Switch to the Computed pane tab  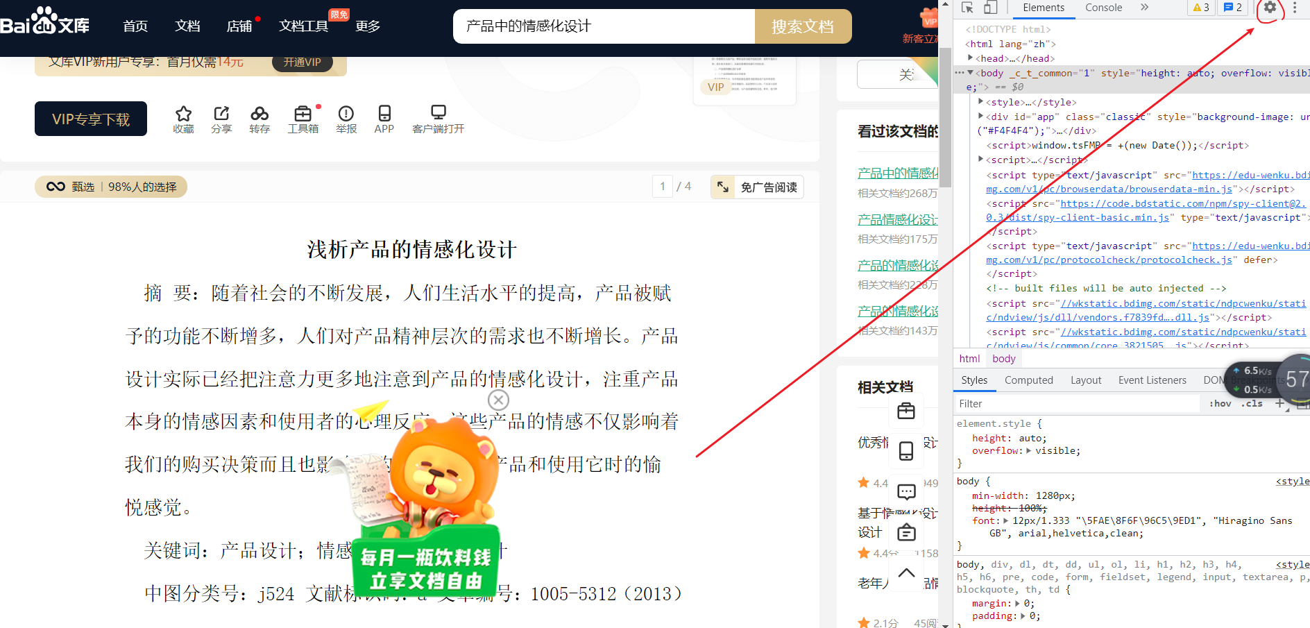click(1028, 380)
